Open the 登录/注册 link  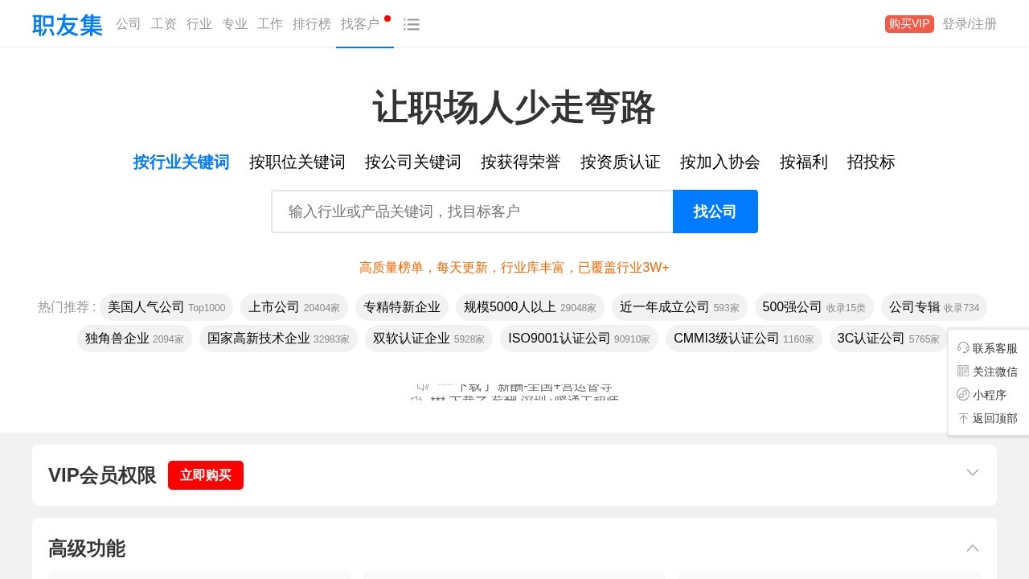click(x=969, y=24)
